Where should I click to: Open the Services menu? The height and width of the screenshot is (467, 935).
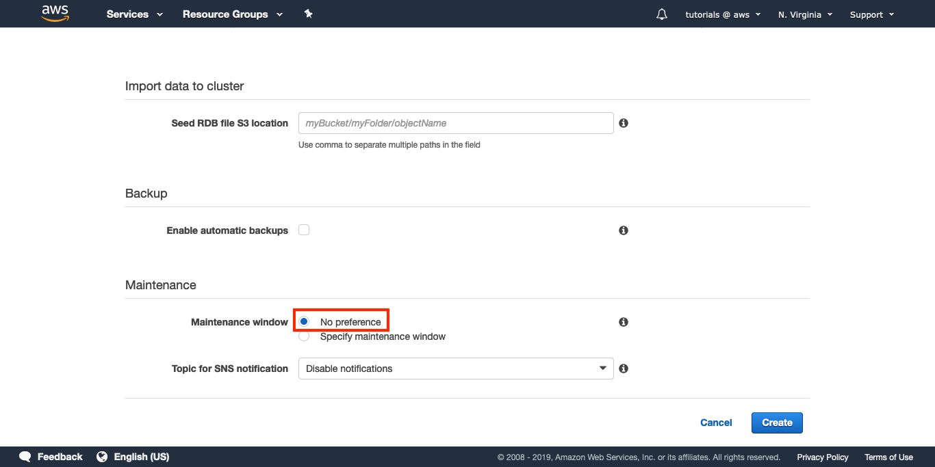click(x=135, y=14)
